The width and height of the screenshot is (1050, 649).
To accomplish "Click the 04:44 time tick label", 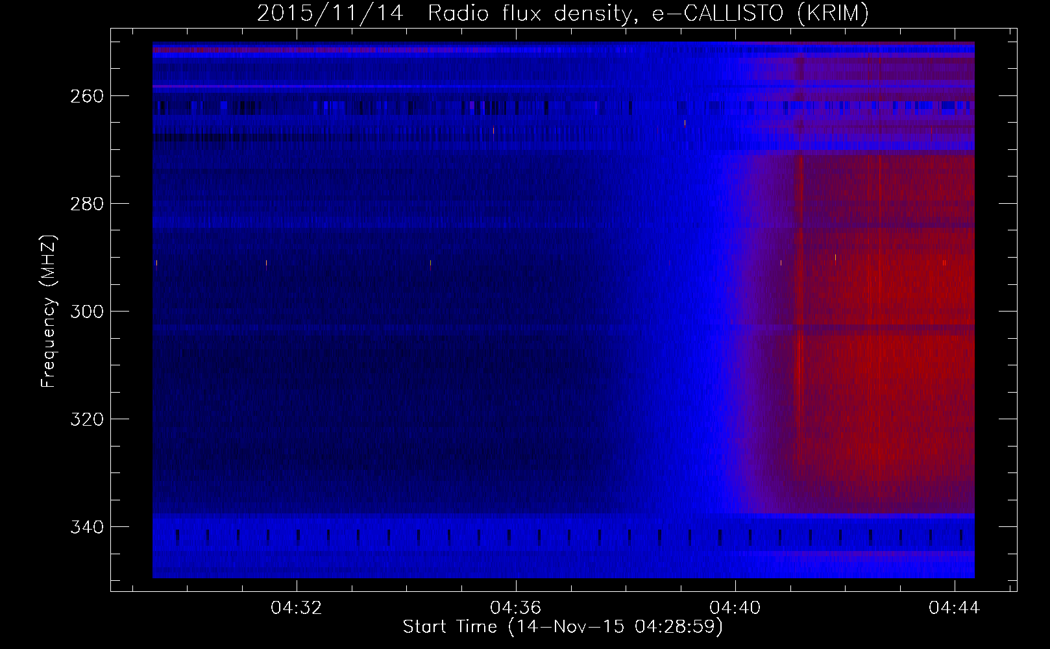I will click(955, 608).
